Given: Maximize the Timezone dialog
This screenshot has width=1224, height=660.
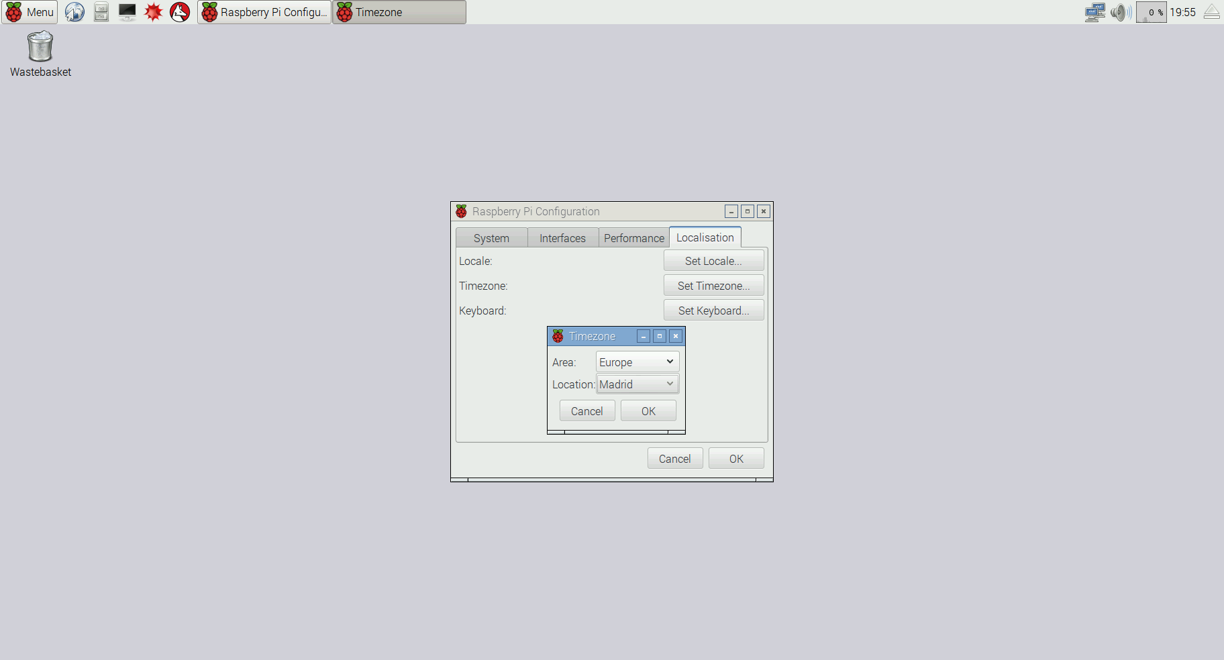Looking at the screenshot, I should [660, 336].
